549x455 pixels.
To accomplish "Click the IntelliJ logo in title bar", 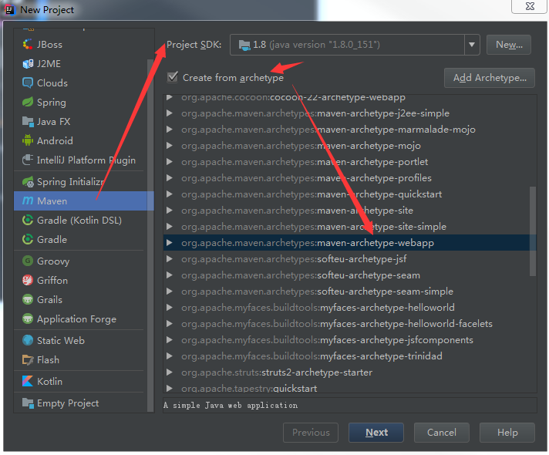I will point(9,10).
